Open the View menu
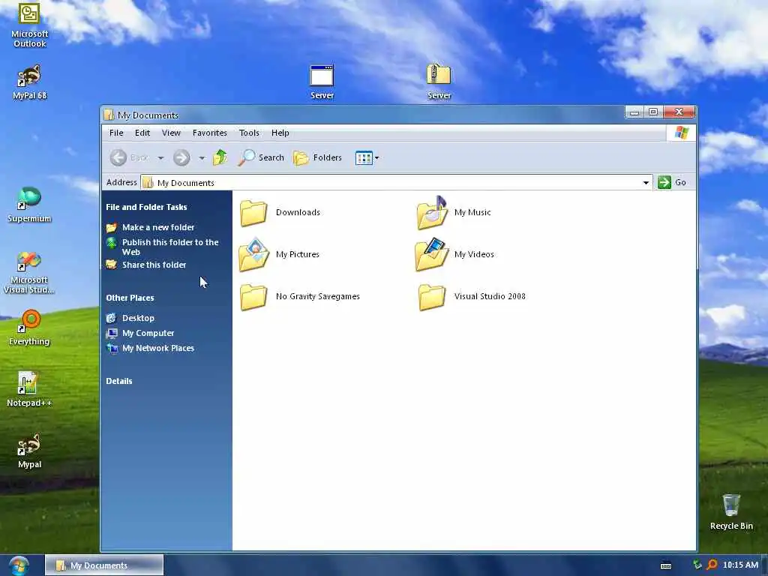Image resolution: width=768 pixels, height=576 pixels. (171, 133)
